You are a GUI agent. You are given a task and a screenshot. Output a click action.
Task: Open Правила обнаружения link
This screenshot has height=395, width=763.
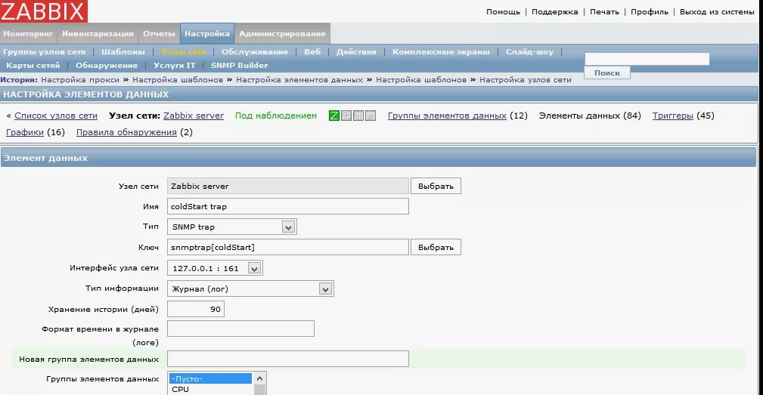(126, 132)
